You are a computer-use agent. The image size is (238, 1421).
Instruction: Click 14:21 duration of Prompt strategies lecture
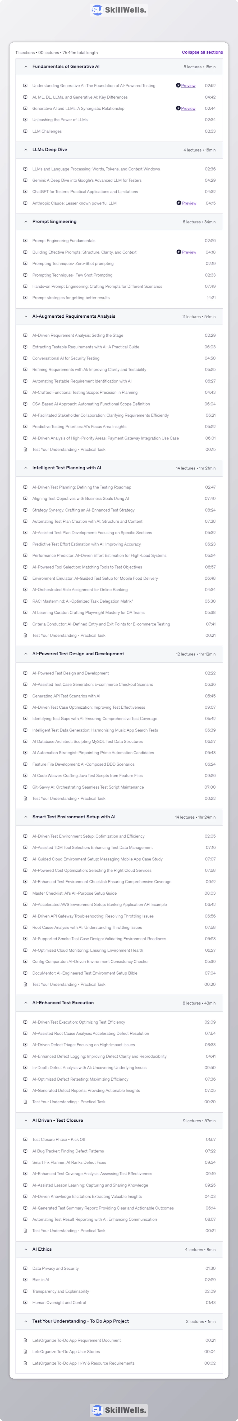tap(211, 298)
